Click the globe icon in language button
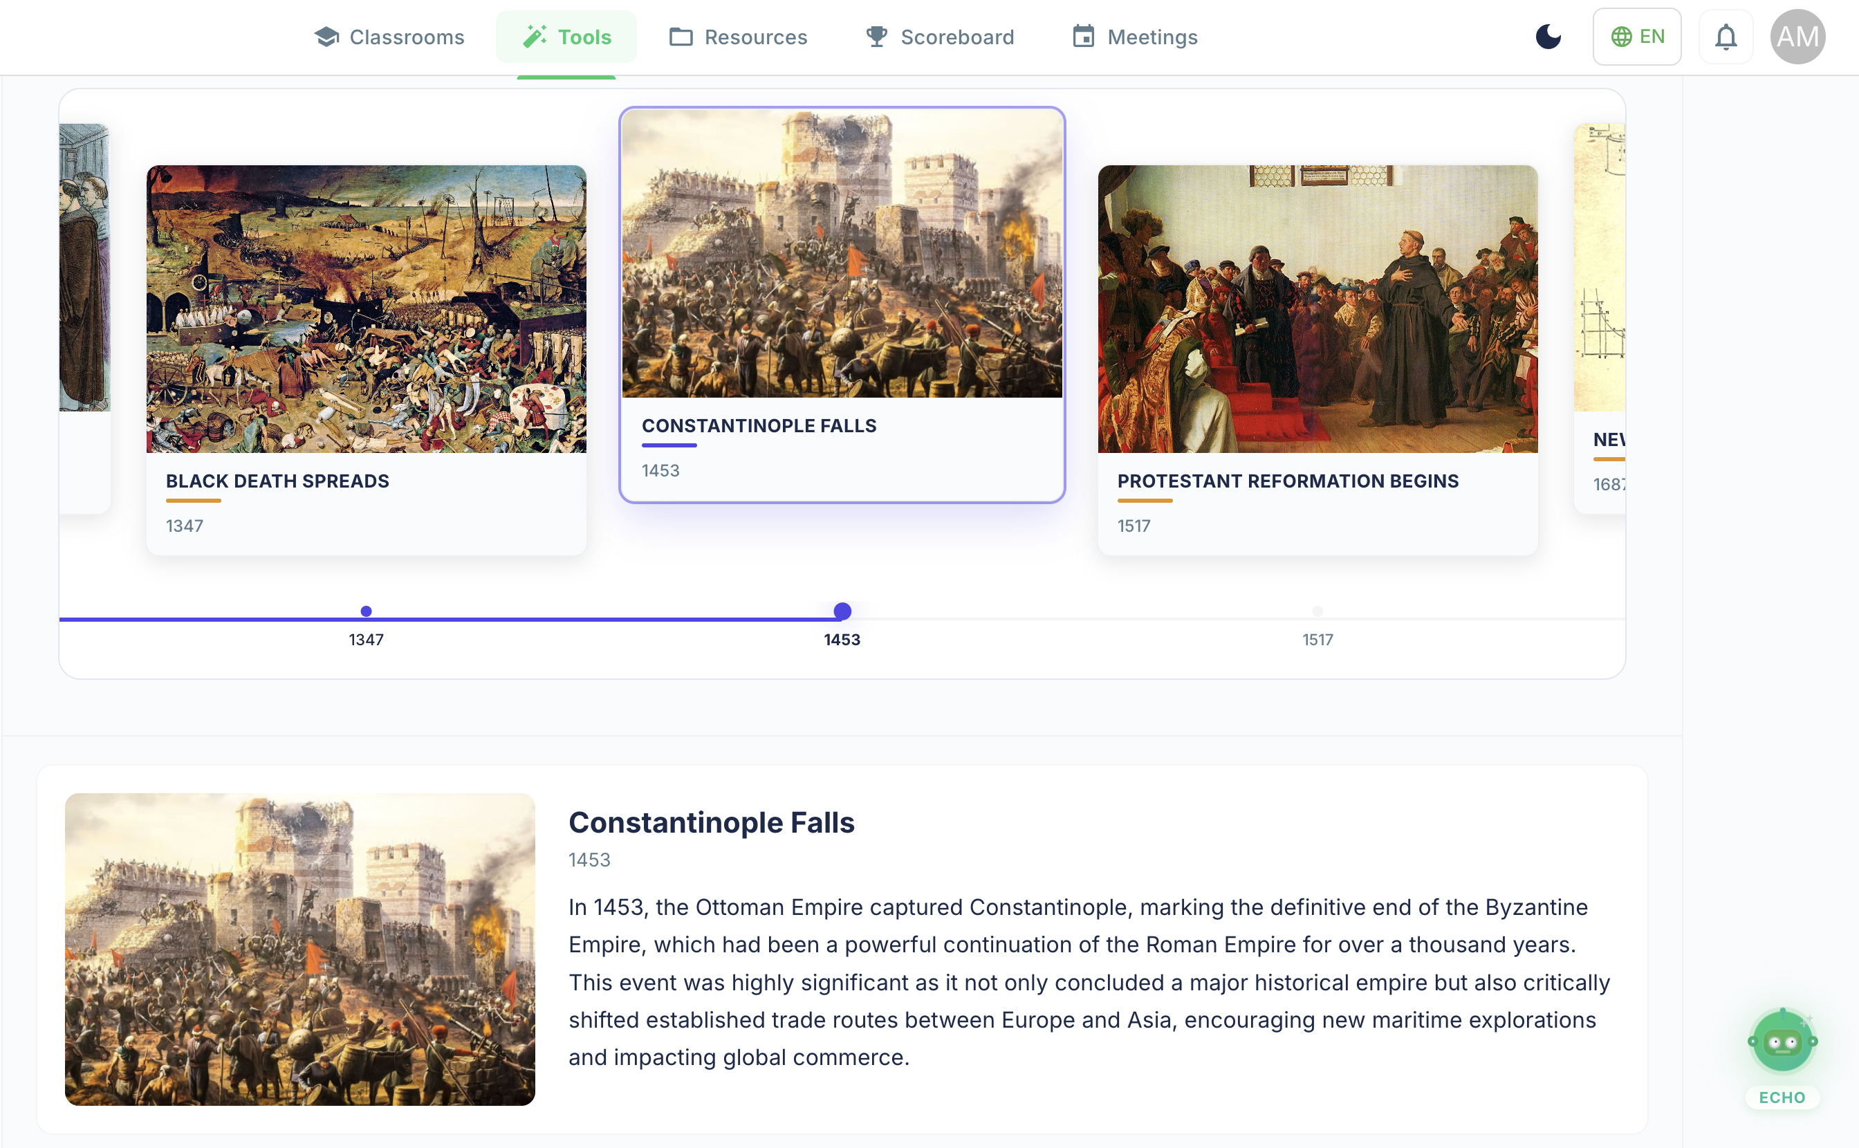The height and width of the screenshot is (1148, 1859). tap(1621, 37)
